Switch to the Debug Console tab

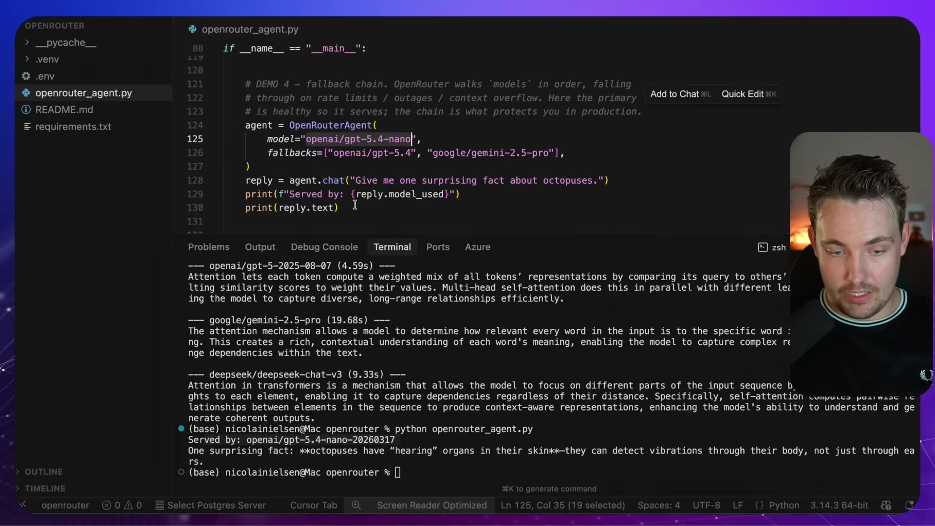click(x=324, y=247)
